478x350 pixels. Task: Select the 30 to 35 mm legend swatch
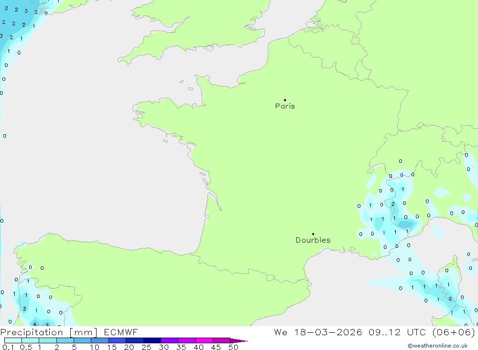170,340
